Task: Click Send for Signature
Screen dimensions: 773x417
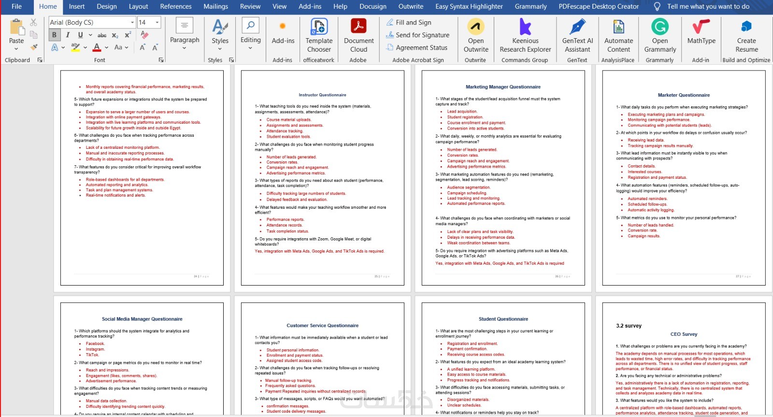Action: click(417, 35)
